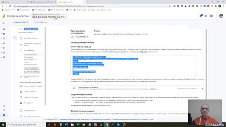Image resolution: width=226 pixels, height=127 pixels.
Task: Open the Behavior window sidebar icon
Action: (4, 53)
